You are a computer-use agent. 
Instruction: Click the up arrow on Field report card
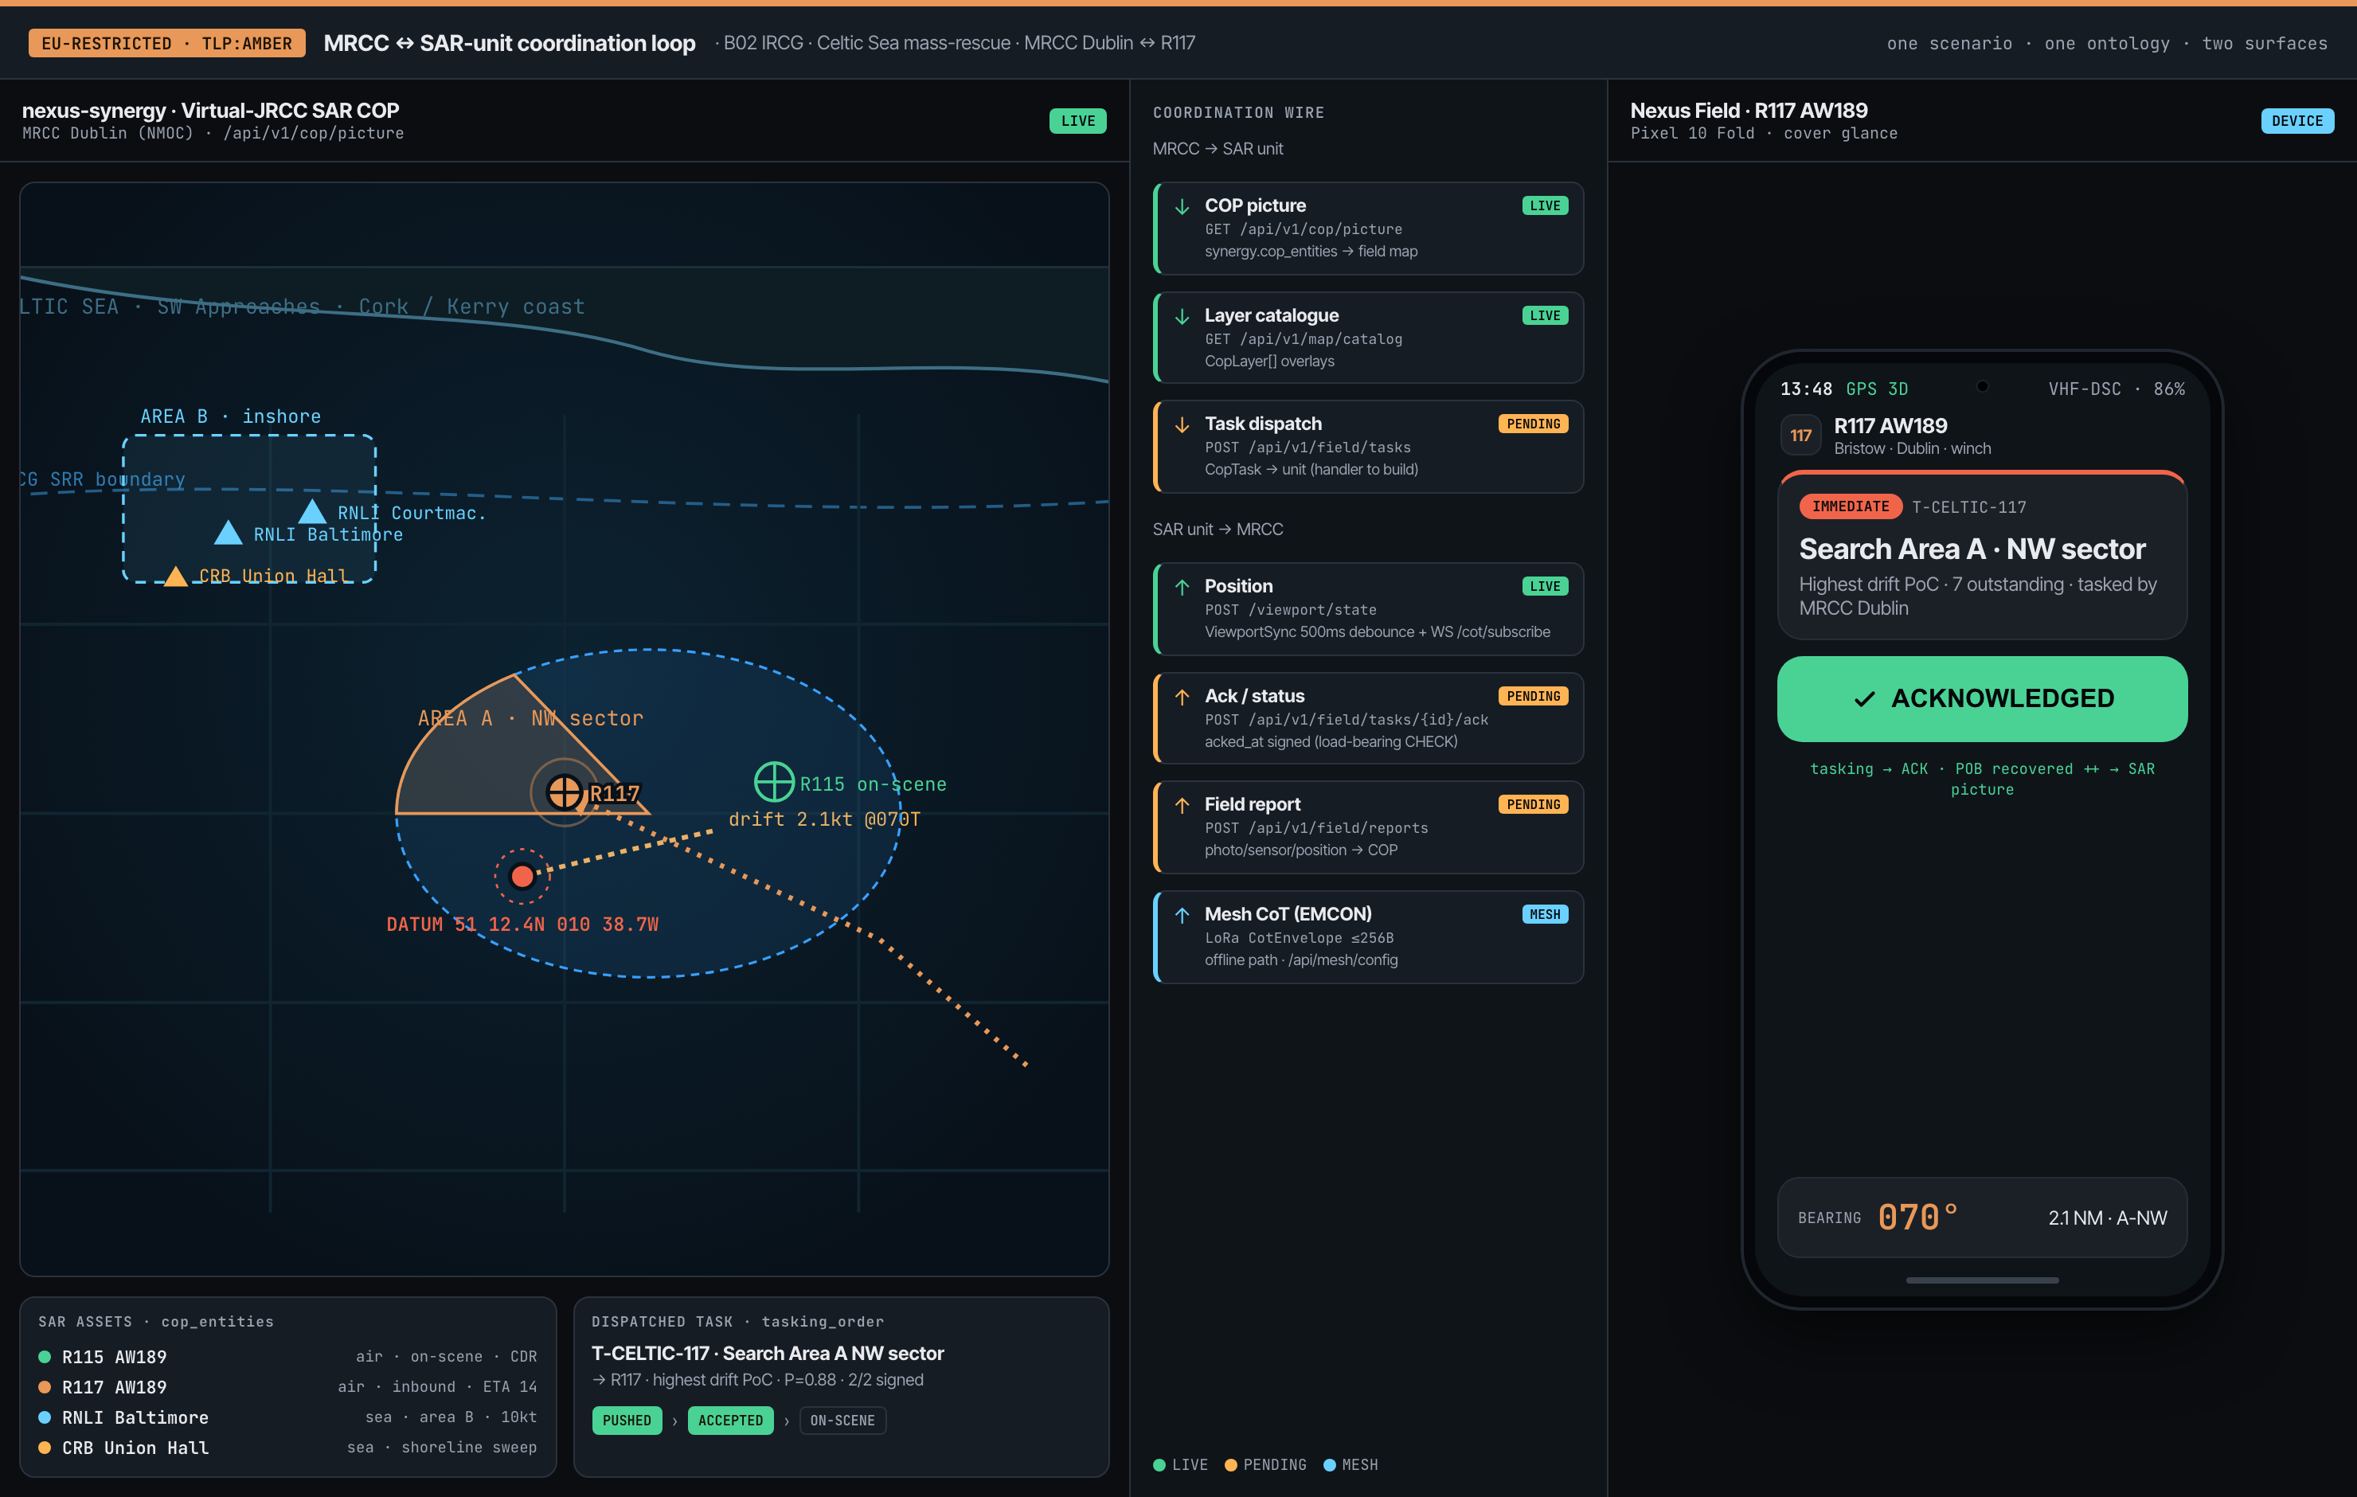(1182, 806)
